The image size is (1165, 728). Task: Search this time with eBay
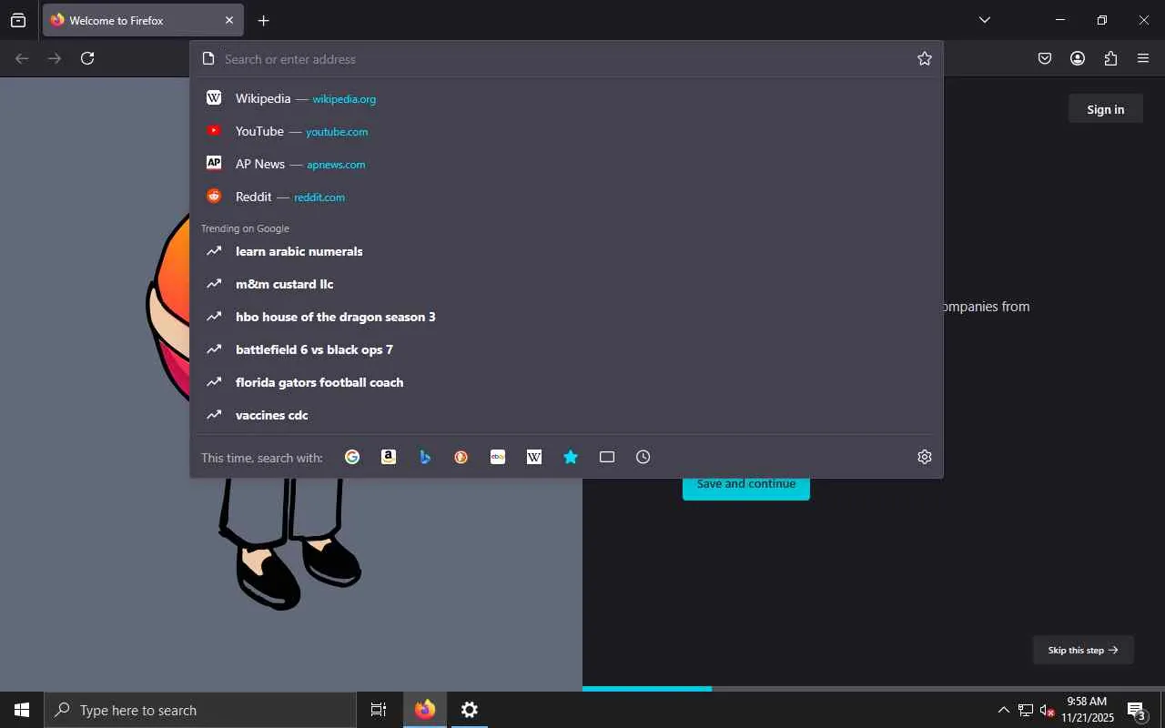498,457
